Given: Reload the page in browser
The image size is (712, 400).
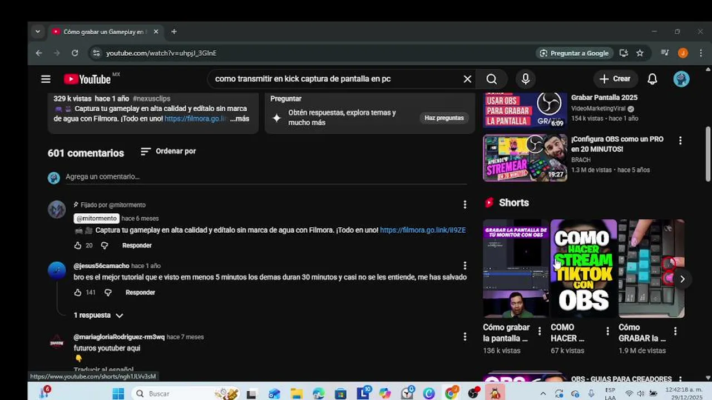Looking at the screenshot, I should coord(75,53).
